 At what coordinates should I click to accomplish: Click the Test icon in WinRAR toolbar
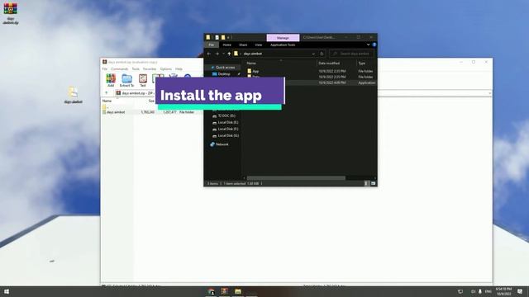(x=143, y=80)
